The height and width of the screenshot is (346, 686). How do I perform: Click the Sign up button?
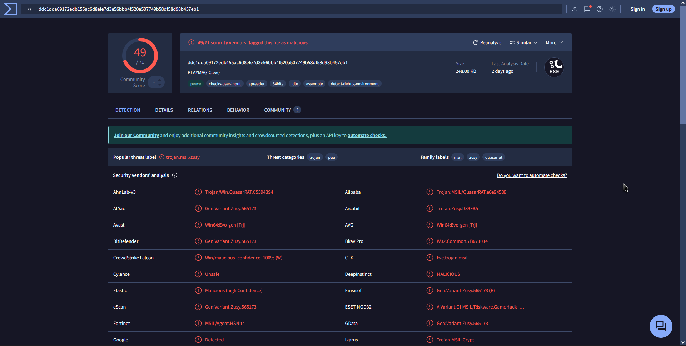(x=663, y=9)
